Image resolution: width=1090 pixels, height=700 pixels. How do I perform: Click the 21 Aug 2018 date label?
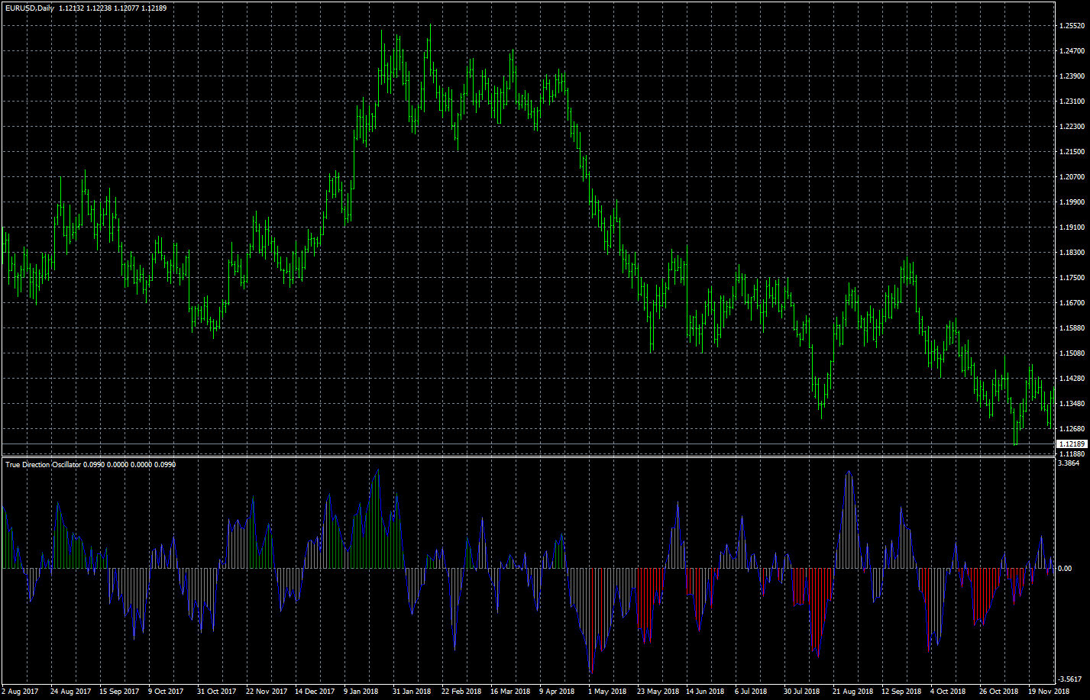tap(853, 692)
